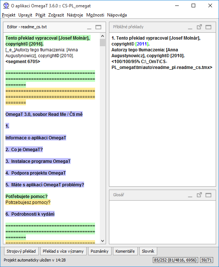The width and height of the screenshot is (219, 267).
Task: Maximize the Editor readme_cs.txt pane
Action: 98,27
